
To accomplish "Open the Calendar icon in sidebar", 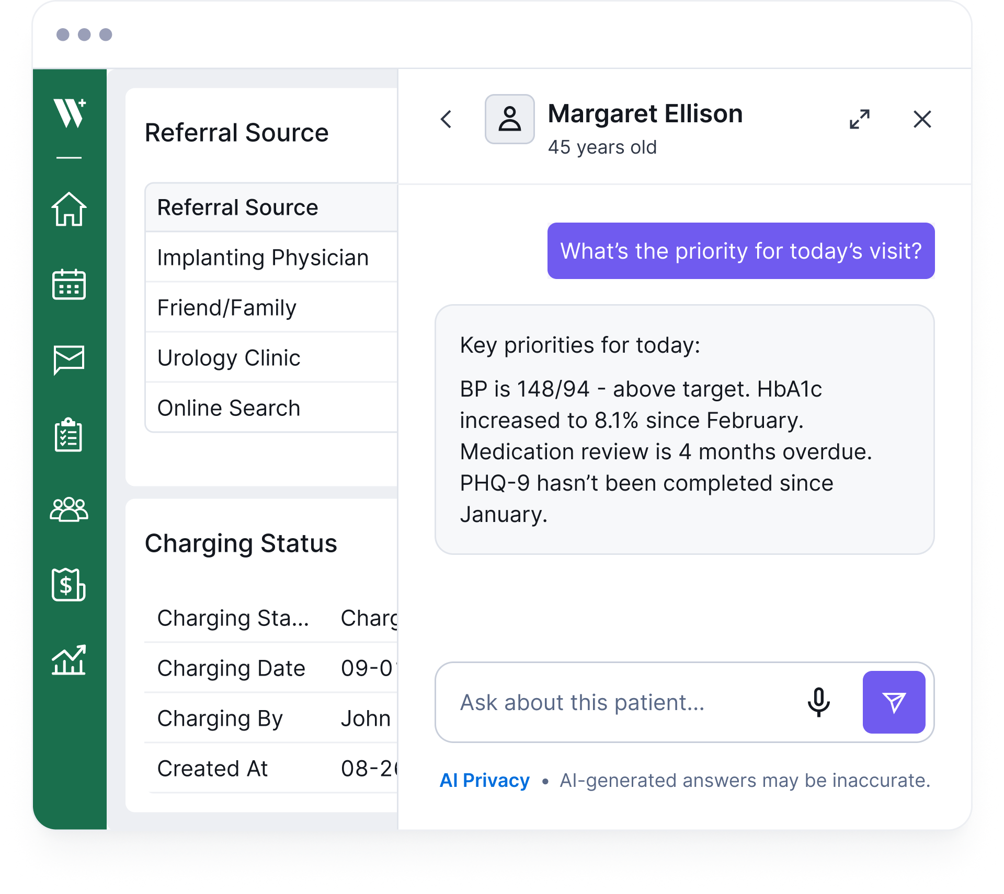I will click(69, 285).
